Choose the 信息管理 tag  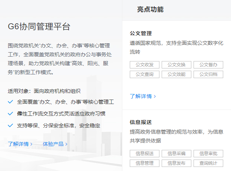(x=144, y=163)
